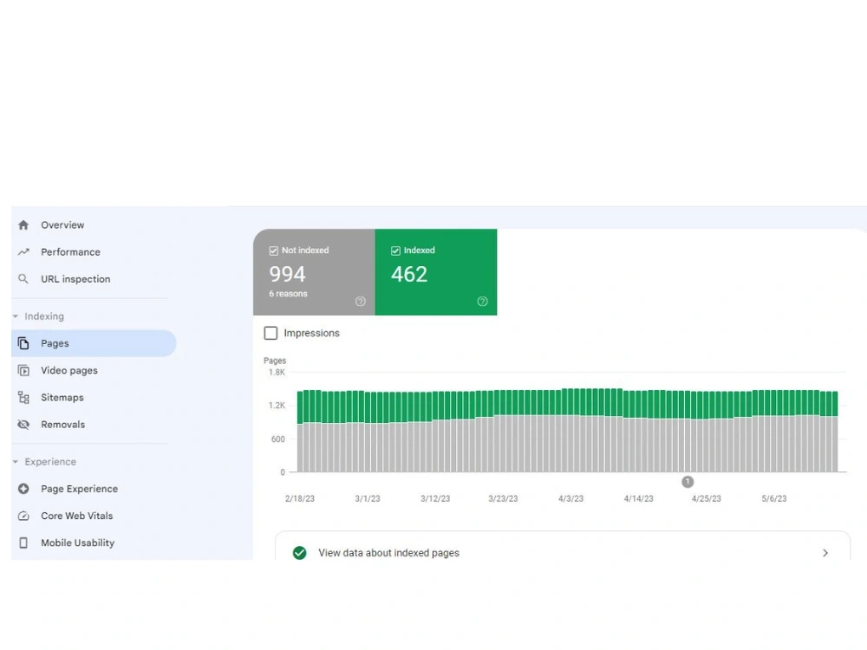Click the 'Indexing' section heading text
This screenshot has width=867, height=650.
(44, 316)
